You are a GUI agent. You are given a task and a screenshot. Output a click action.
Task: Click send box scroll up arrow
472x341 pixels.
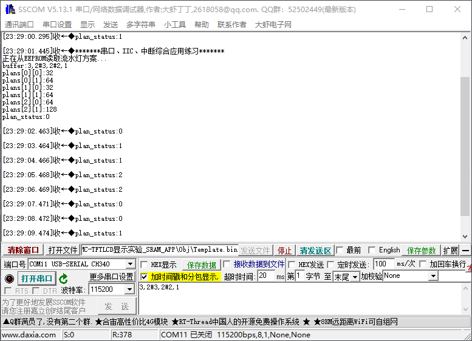click(x=465, y=288)
